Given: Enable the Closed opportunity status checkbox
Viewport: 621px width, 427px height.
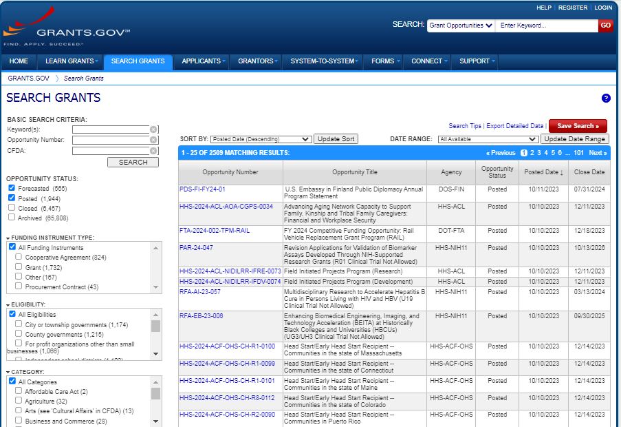Looking at the screenshot, I should 12,207.
